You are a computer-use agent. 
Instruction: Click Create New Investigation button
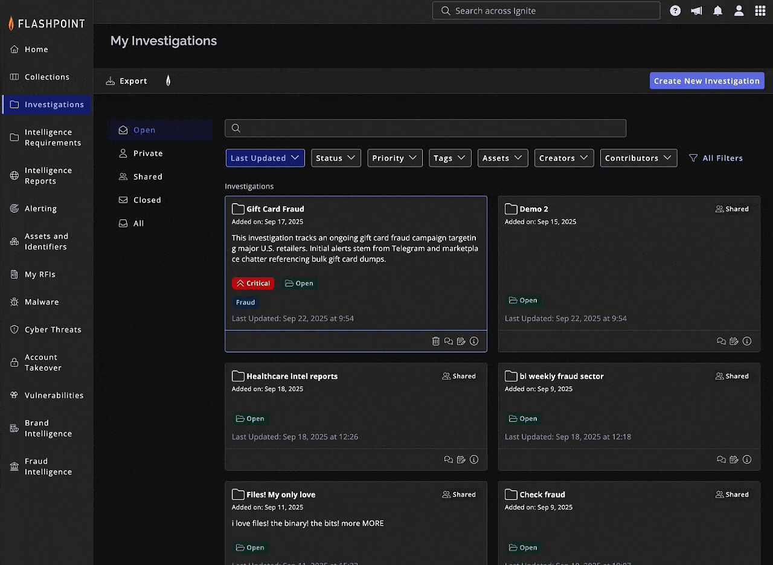pyautogui.click(x=707, y=81)
